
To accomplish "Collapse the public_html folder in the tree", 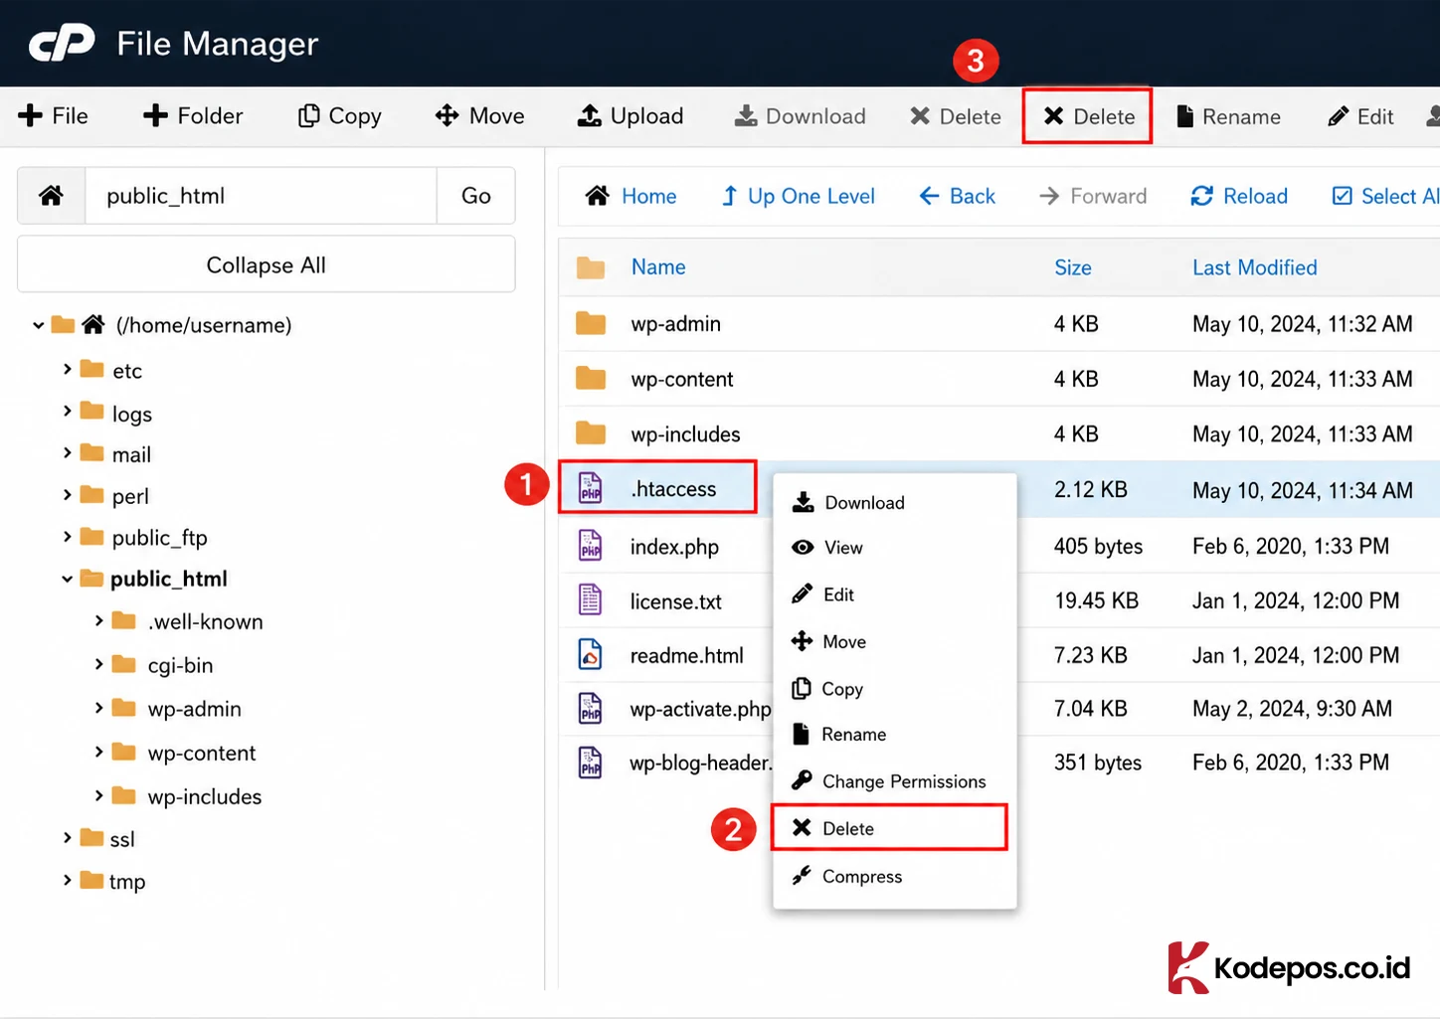I will click(x=68, y=579).
